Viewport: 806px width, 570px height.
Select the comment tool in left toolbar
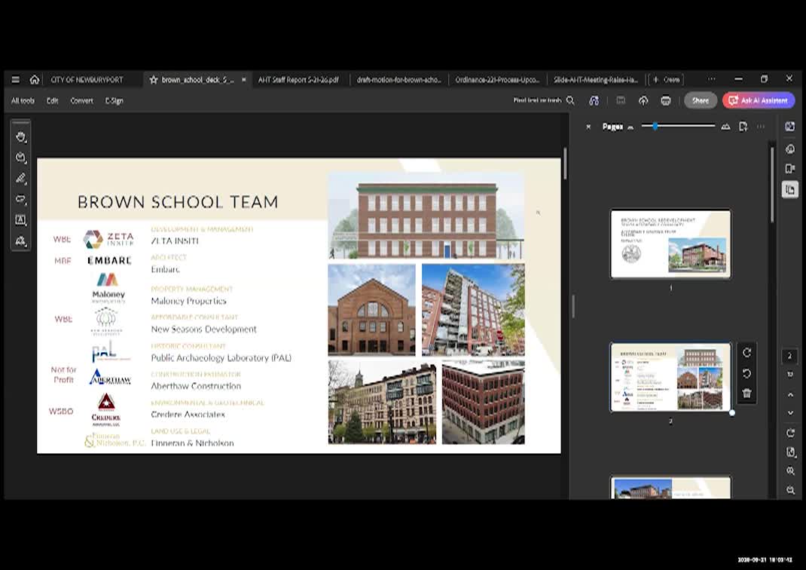click(x=20, y=158)
